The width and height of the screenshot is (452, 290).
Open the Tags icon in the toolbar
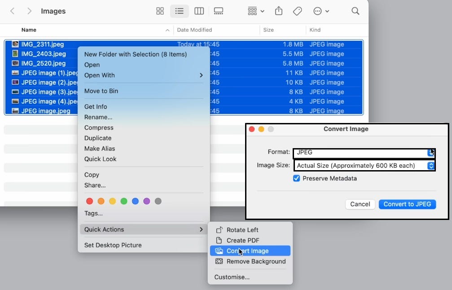(297, 11)
